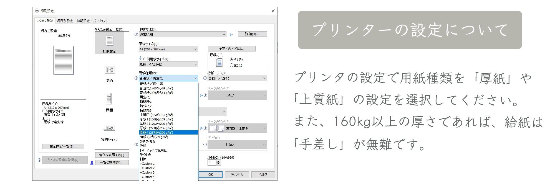Choose 厚紙1 (106から169 g/m²) option
The image size is (555, 191).
pyautogui.click(x=168, y=119)
